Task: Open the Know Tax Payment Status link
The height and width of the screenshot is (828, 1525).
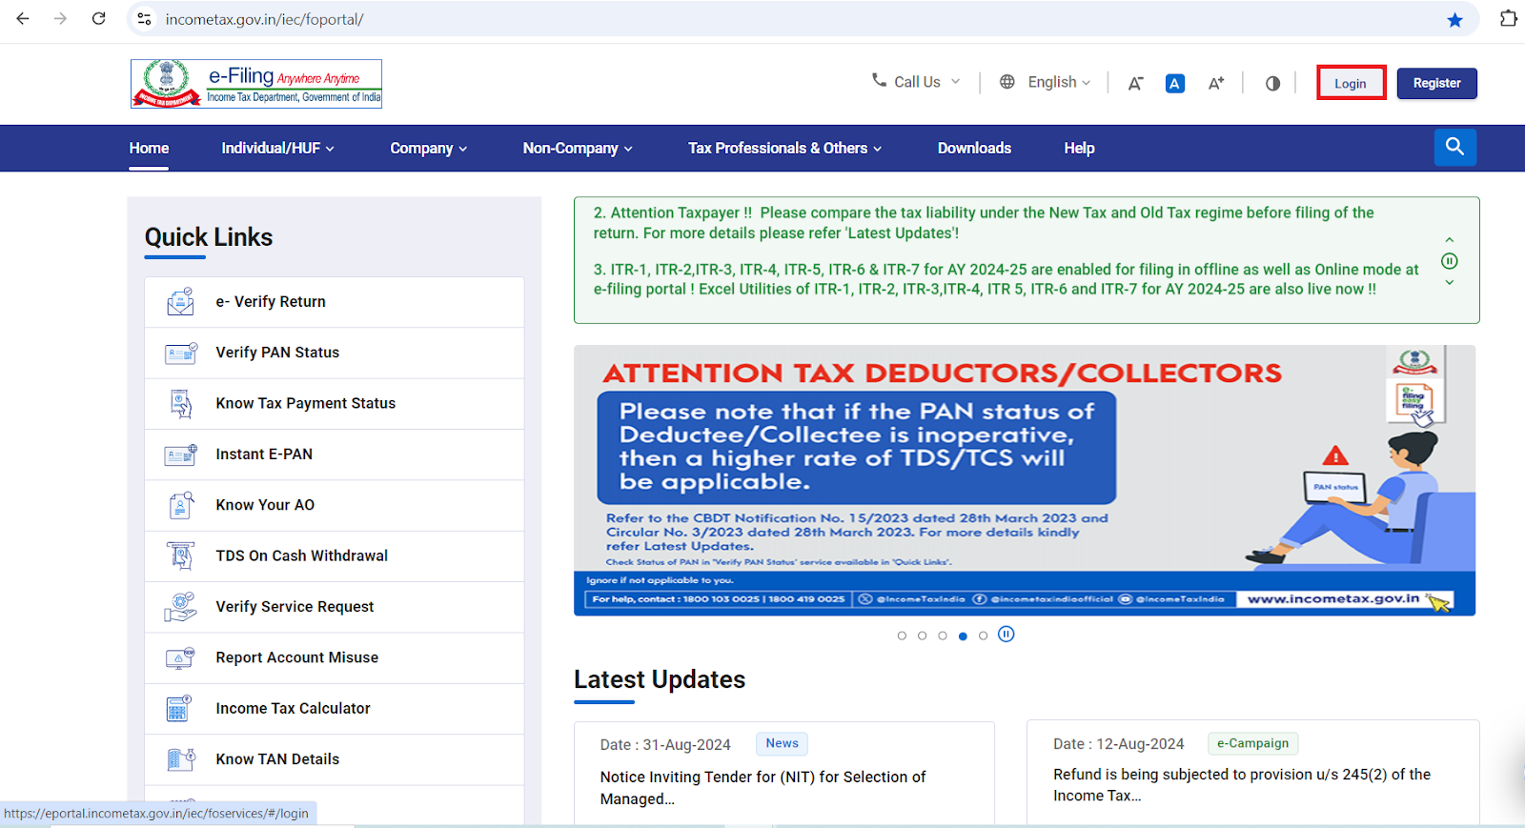Action: point(305,404)
